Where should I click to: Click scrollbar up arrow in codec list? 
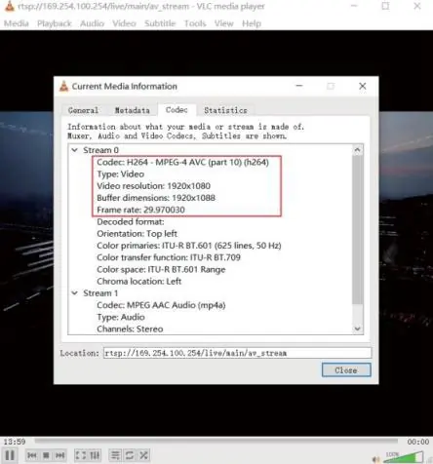click(358, 150)
